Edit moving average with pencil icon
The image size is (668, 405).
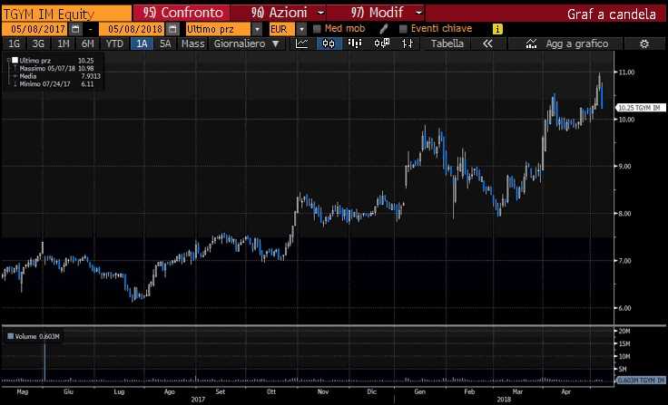pyautogui.click(x=383, y=28)
